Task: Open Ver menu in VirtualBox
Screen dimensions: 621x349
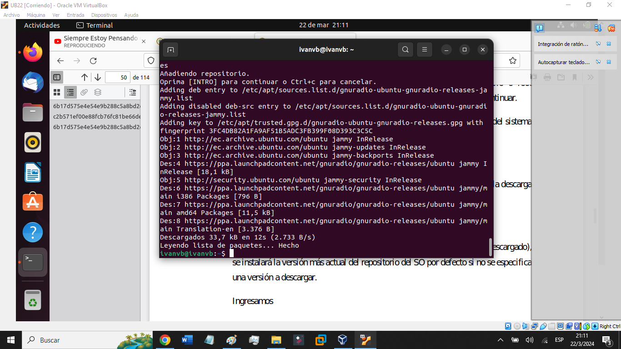Action: point(56,15)
